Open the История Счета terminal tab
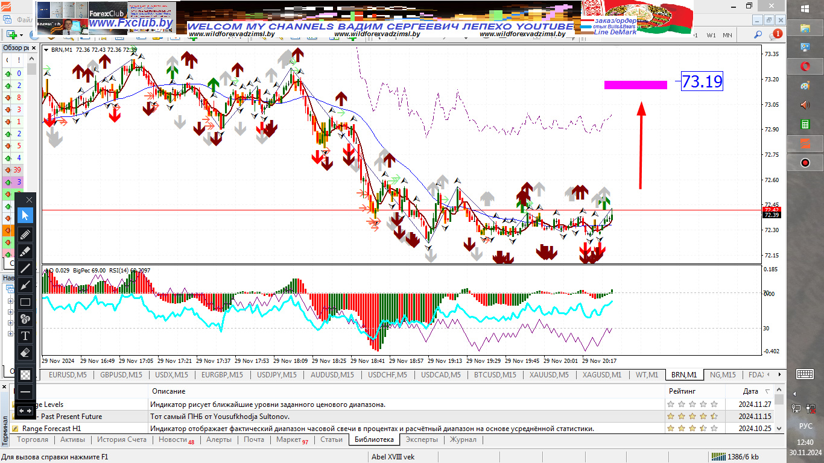 (122, 439)
